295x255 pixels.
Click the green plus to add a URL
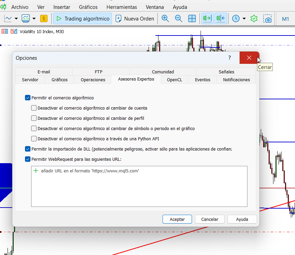(x=36, y=171)
